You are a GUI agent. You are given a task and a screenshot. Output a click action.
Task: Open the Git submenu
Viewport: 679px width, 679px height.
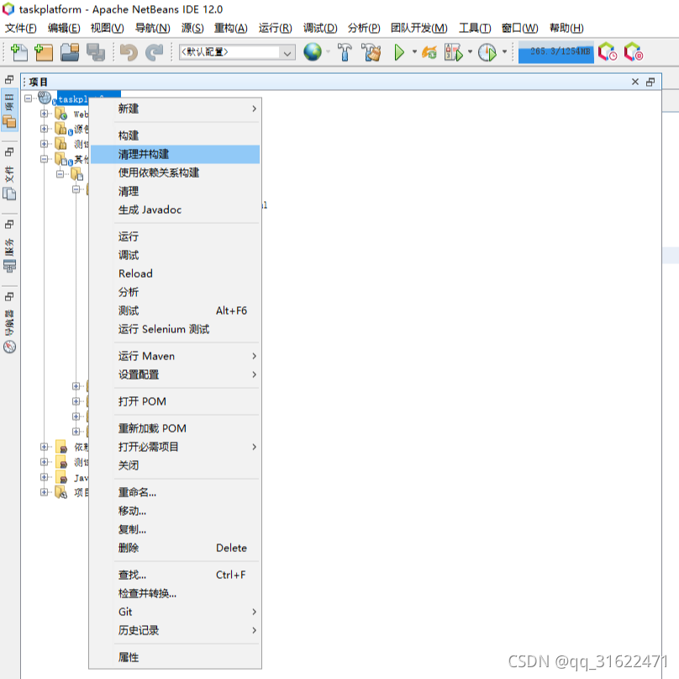pyautogui.click(x=175, y=612)
